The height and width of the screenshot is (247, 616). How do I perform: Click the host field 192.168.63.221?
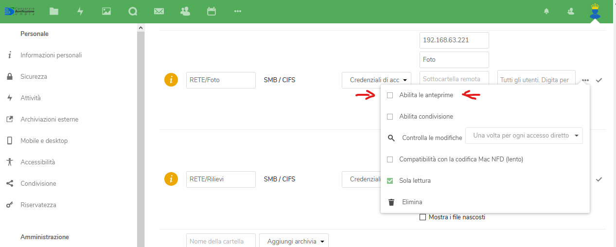pos(454,40)
